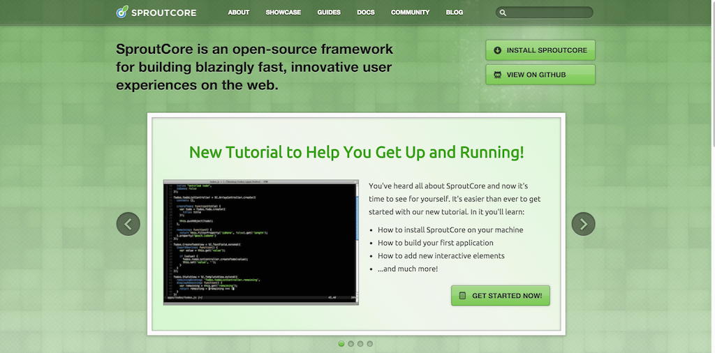The image size is (715, 353).
Task: Click the "...and much more!" bullet
Action: 408,269
